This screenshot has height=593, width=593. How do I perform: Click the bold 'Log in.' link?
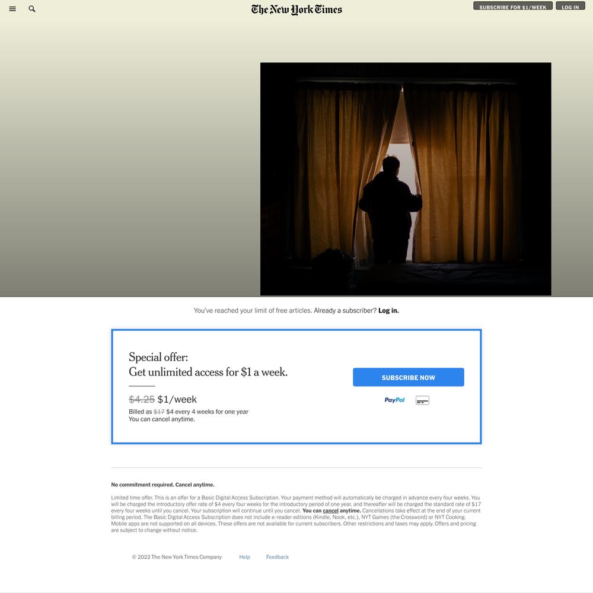coord(388,311)
